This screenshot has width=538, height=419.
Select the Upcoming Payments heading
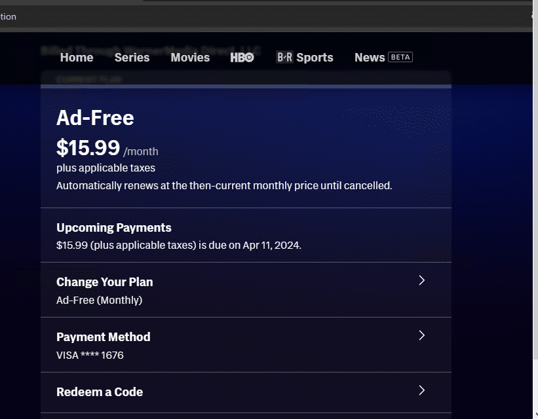point(114,228)
